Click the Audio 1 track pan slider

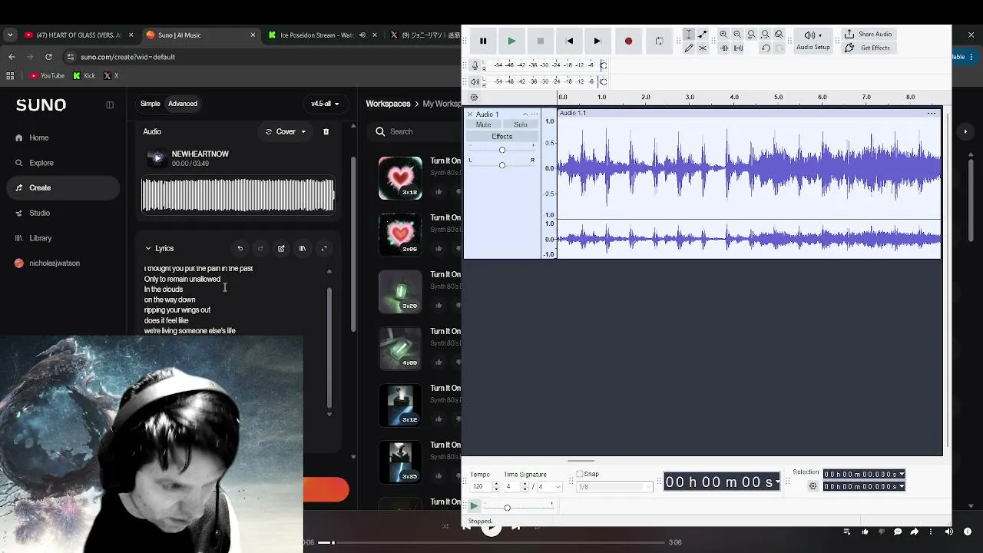(502, 165)
